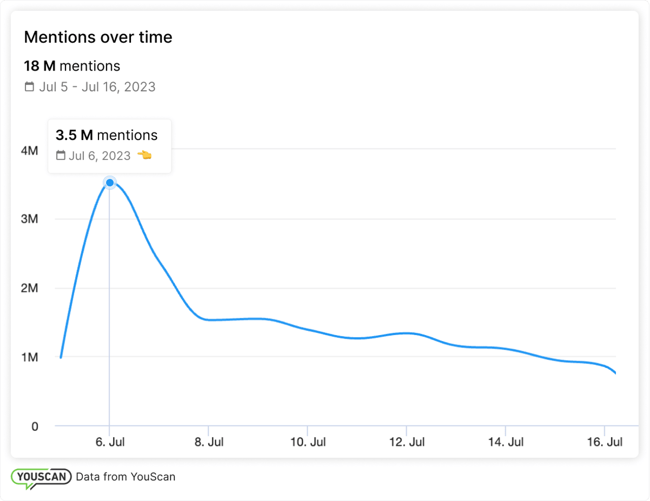Click the pointing hand emoji in tooltip
Screen dimensions: 650x501
click(x=145, y=155)
